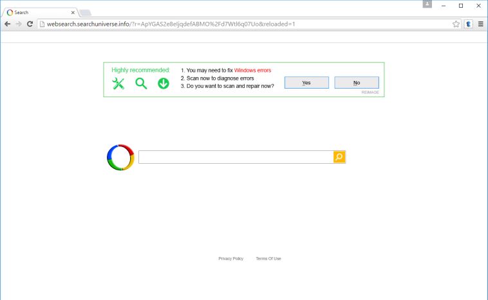Open the Privacy Policy link

coord(231,258)
